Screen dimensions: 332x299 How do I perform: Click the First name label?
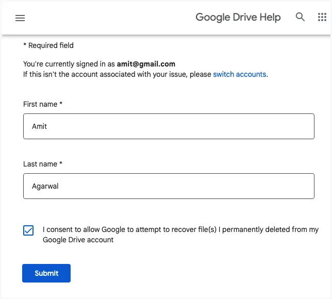[x=43, y=104]
